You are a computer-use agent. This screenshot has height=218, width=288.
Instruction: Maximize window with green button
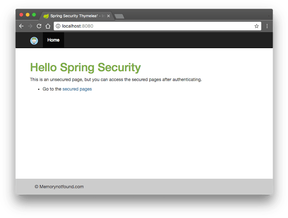(x=34, y=15)
